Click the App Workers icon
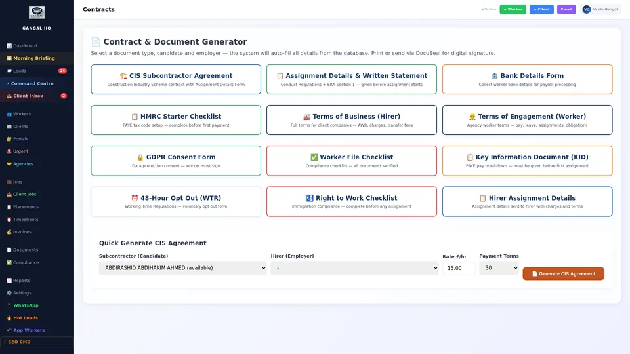The image size is (630, 354). tap(9, 330)
